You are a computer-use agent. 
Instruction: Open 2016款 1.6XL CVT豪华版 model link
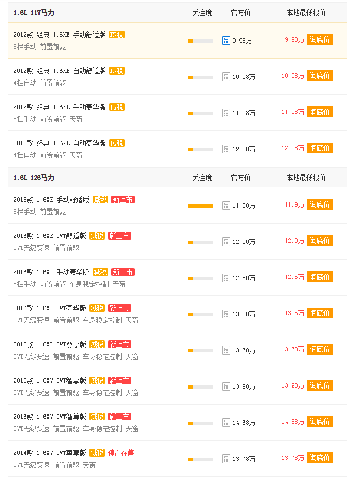point(50,308)
